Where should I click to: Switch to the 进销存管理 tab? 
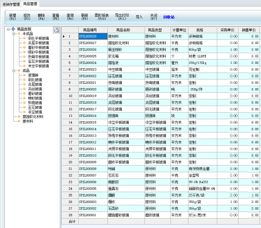11,4
